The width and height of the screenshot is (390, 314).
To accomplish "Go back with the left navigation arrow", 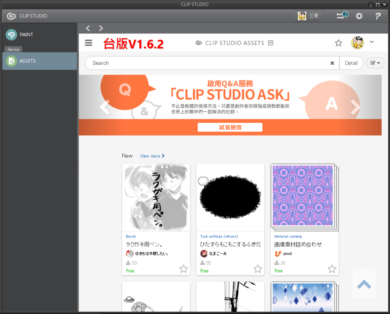I will pos(88,28).
